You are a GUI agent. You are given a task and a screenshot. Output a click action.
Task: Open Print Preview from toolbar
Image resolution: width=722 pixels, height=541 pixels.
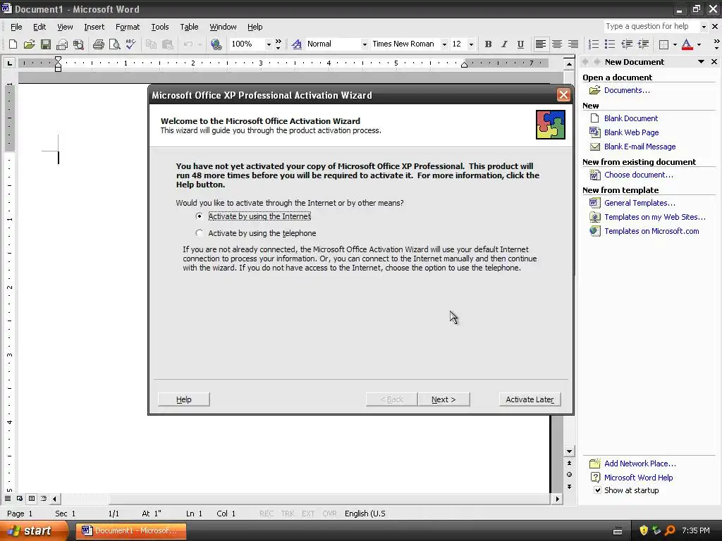click(x=114, y=44)
